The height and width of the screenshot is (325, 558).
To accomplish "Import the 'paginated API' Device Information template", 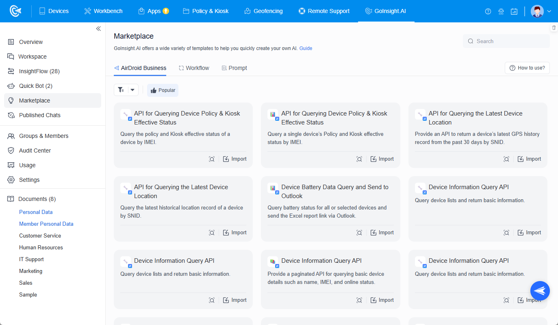I will 382,300.
